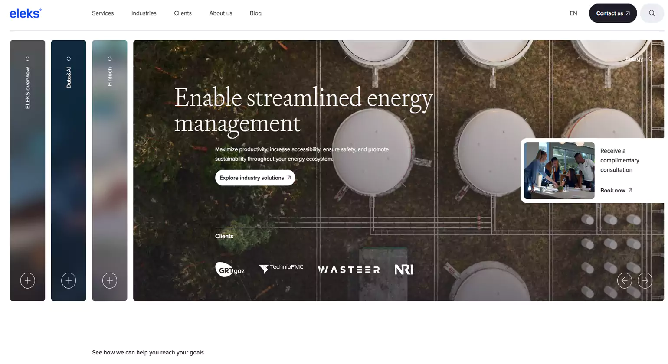Click the Wasteer client logo
This screenshot has width=668, height=364.
[349, 270]
